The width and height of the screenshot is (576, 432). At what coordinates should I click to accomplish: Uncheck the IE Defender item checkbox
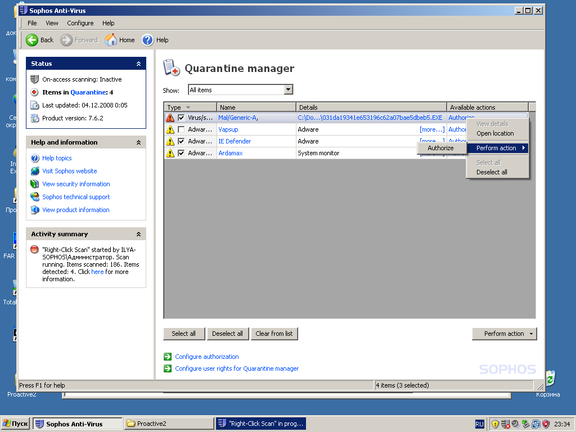point(181,141)
